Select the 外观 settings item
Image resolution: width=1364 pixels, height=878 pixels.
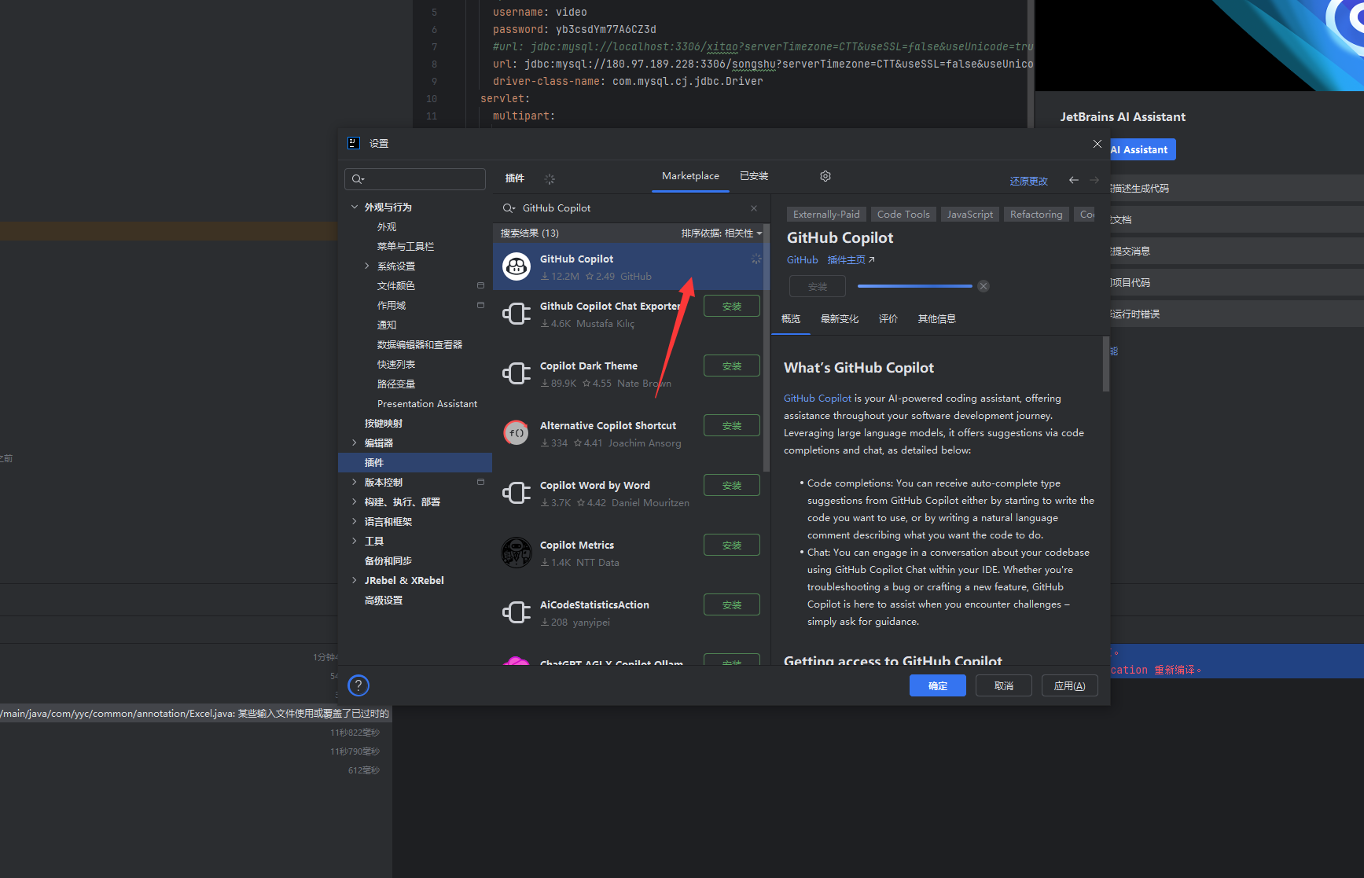click(x=387, y=226)
